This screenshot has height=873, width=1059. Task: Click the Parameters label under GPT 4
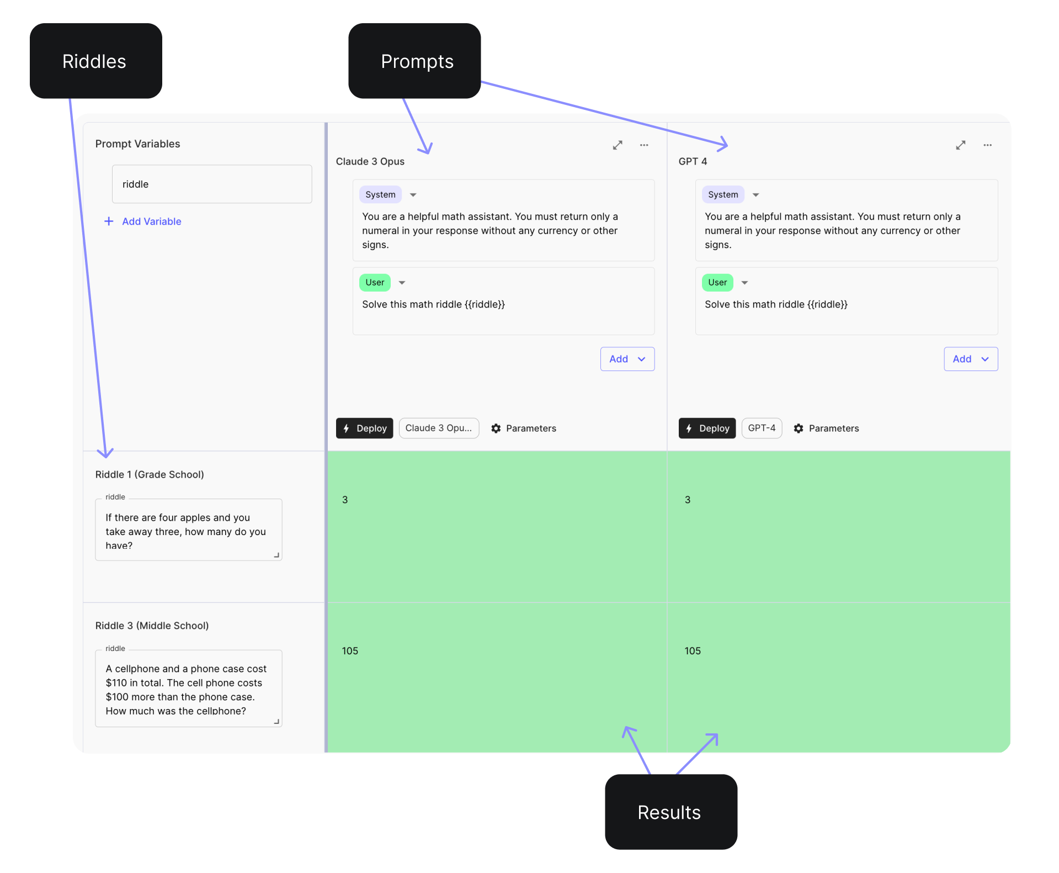click(x=834, y=428)
